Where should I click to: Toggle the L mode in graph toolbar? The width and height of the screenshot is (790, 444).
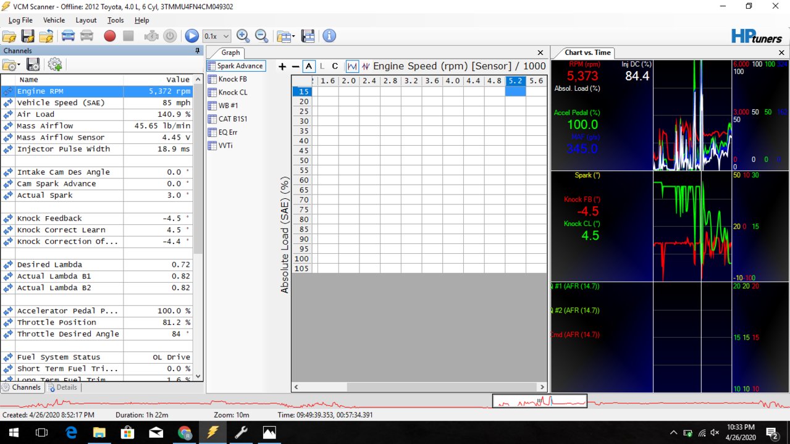(x=322, y=66)
